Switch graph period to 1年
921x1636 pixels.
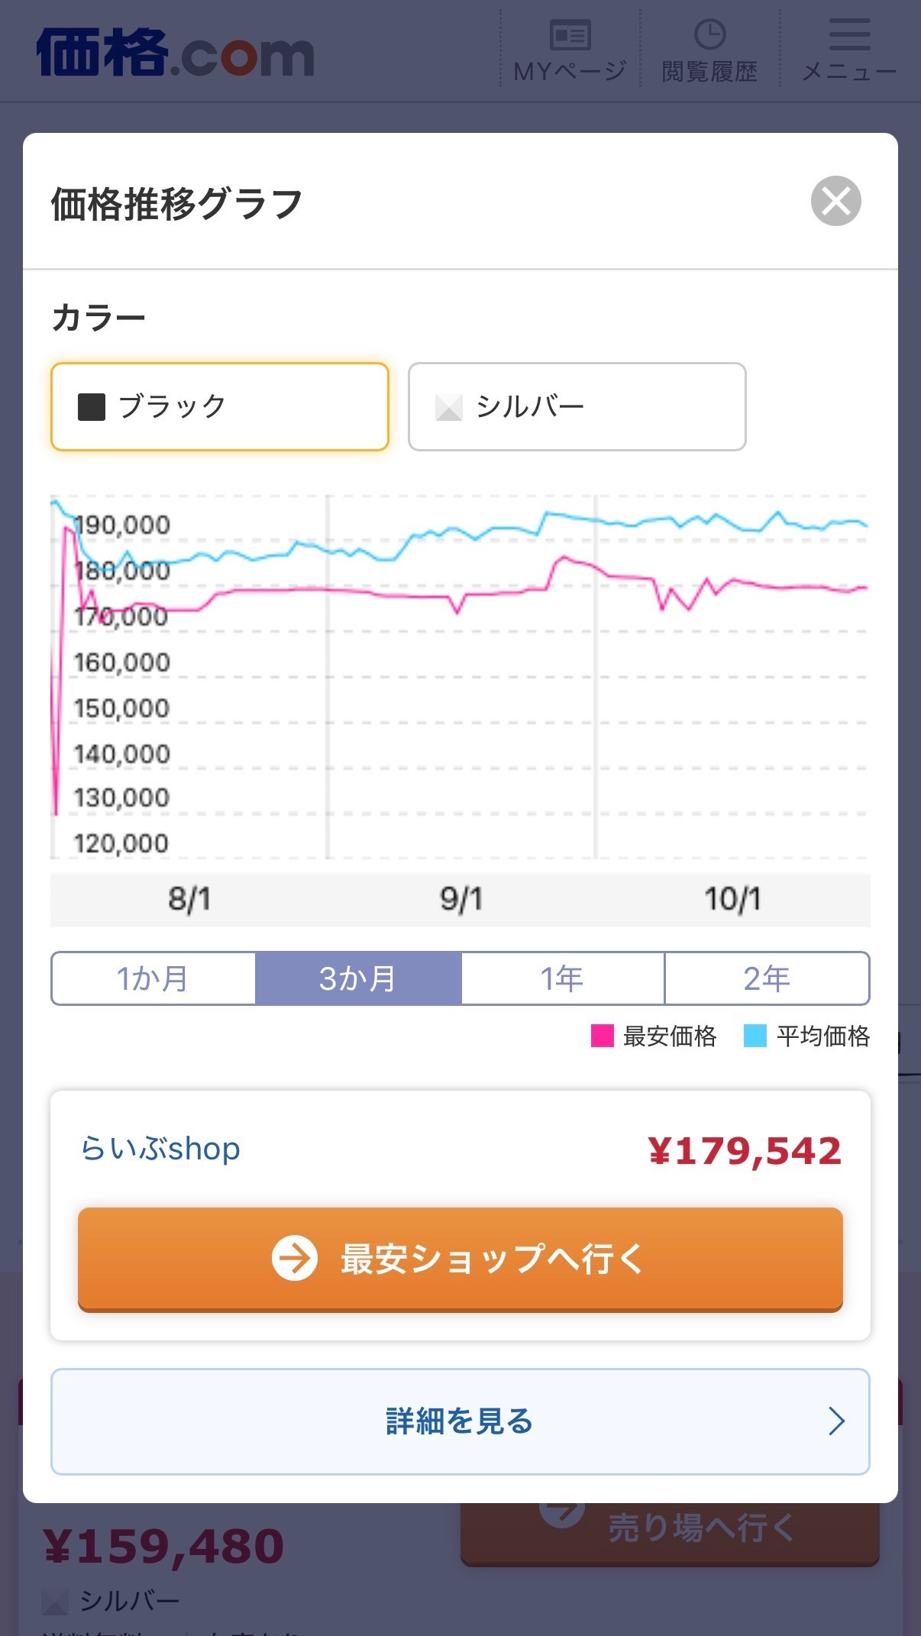(563, 978)
